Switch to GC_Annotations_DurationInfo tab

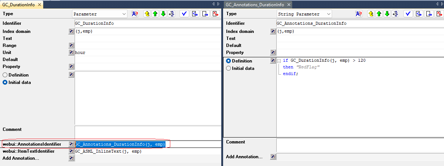coord(255,4)
